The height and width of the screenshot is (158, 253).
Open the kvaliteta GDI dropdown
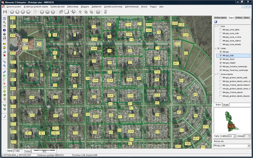234,136
